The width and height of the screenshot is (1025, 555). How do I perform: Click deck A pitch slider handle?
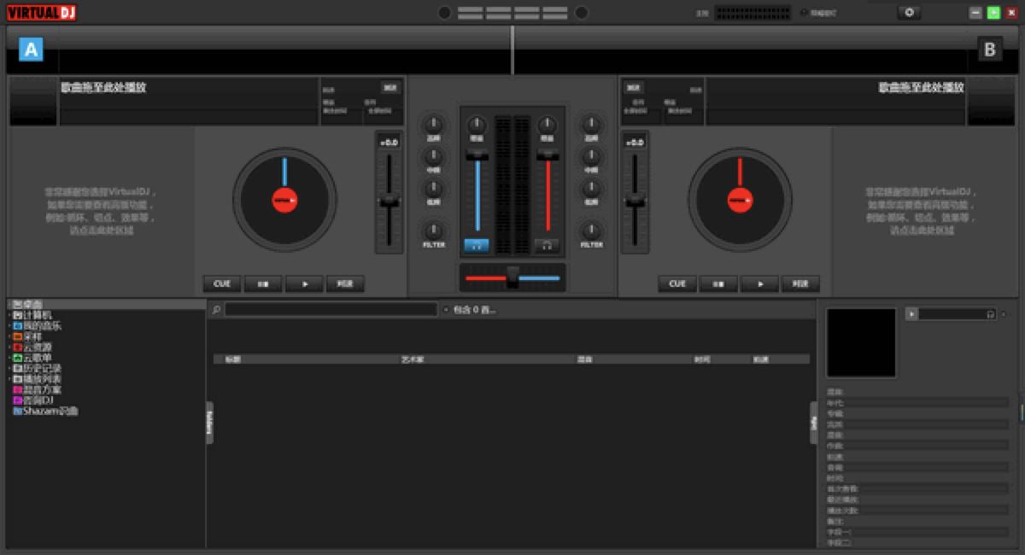pos(389,200)
